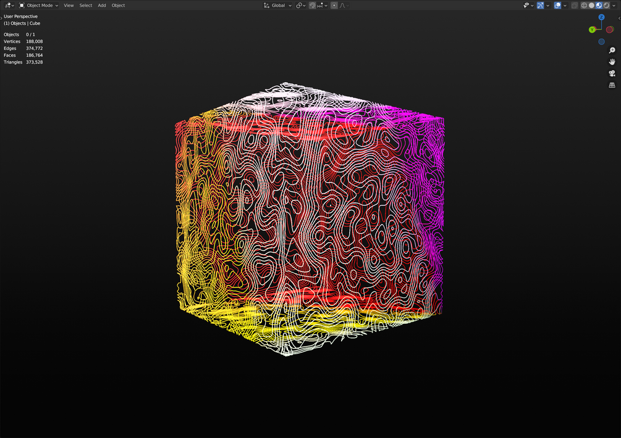Select the contour-line cube in the viewport
Screen dimensions: 621x438
tap(310, 218)
